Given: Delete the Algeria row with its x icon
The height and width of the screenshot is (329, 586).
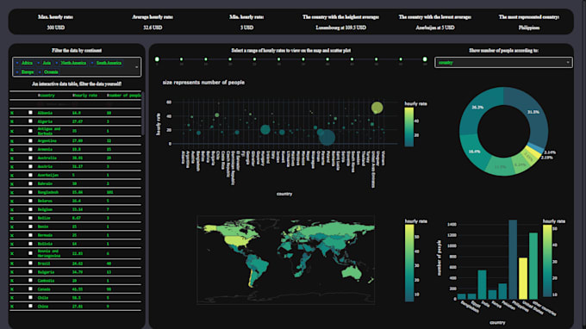Looking at the screenshot, I should pos(12,121).
